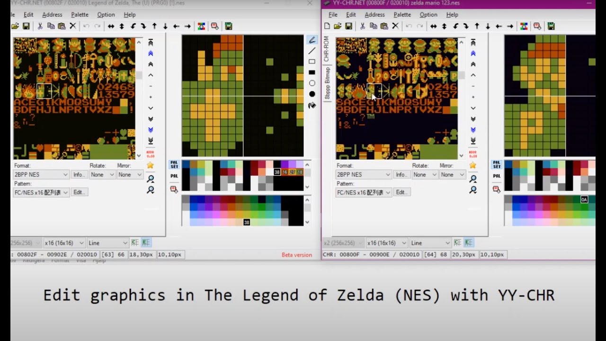Click Flip Horizontal icon in right window toolbar
The image size is (606, 341).
[x=433, y=26]
